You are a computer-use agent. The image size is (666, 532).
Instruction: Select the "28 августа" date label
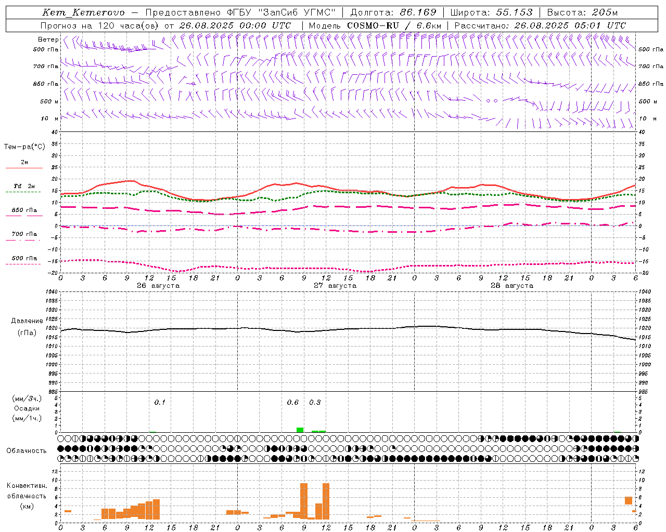pos(512,286)
